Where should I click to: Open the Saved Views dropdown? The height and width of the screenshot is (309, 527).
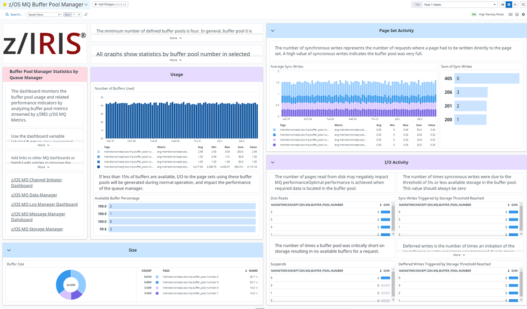click(44, 14)
